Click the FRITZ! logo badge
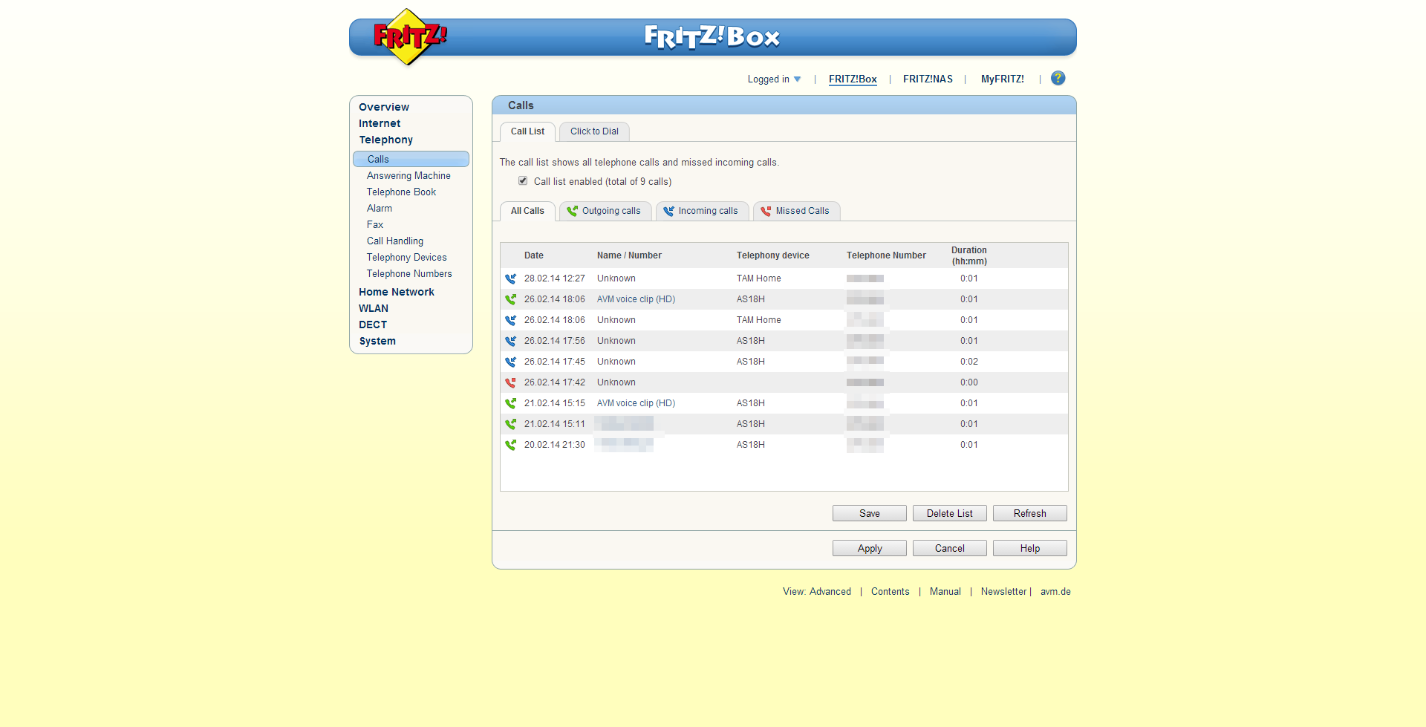Image resolution: width=1426 pixels, height=727 pixels. [409, 36]
